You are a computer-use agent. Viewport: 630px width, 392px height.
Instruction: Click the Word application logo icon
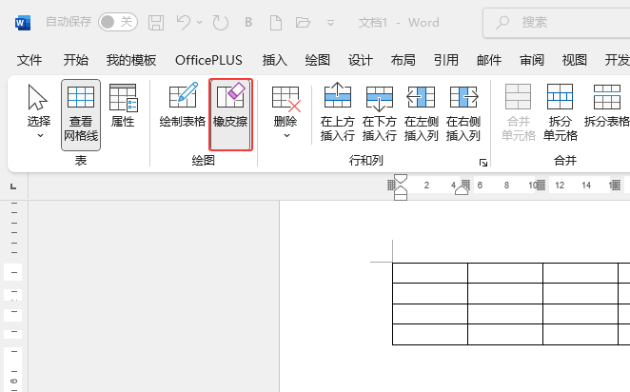pyautogui.click(x=23, y=23)
